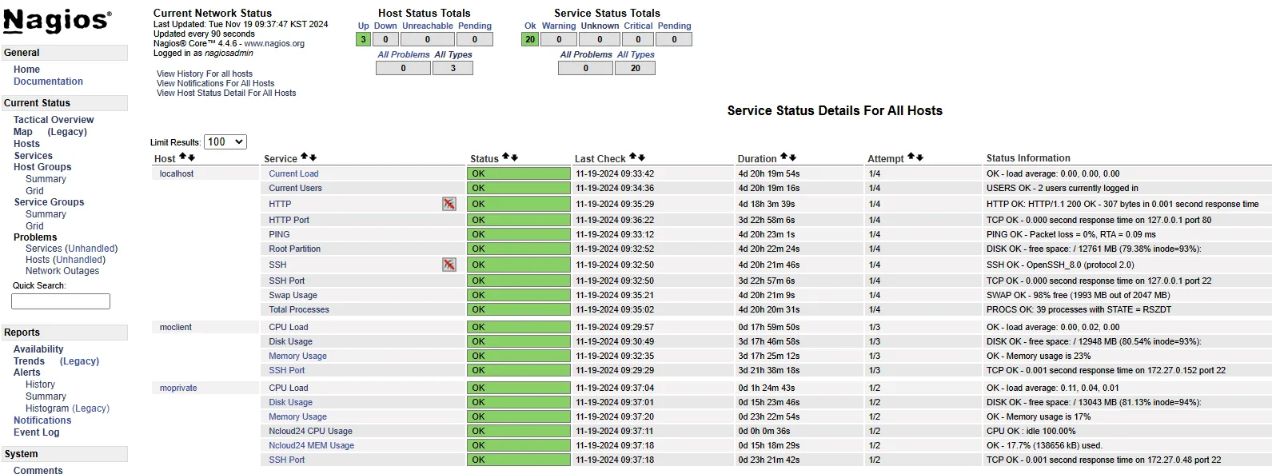Open the Services sidebar item
This screenshot has width=1272, height=474.
33,156
